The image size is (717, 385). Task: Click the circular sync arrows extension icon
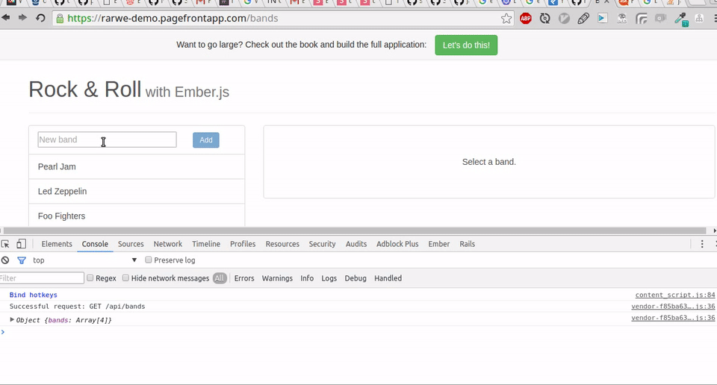point(544,19)
